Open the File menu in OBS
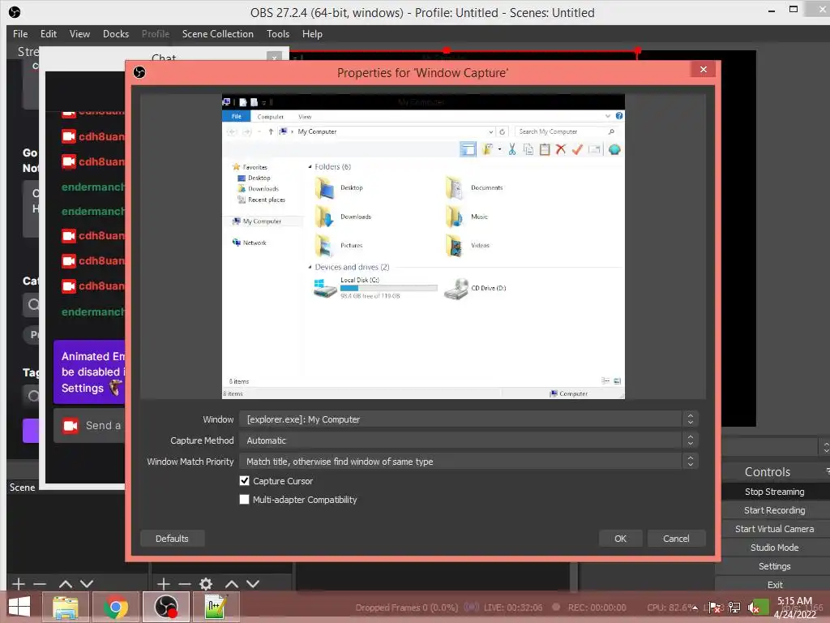830x623 pixels. [20, 34]
